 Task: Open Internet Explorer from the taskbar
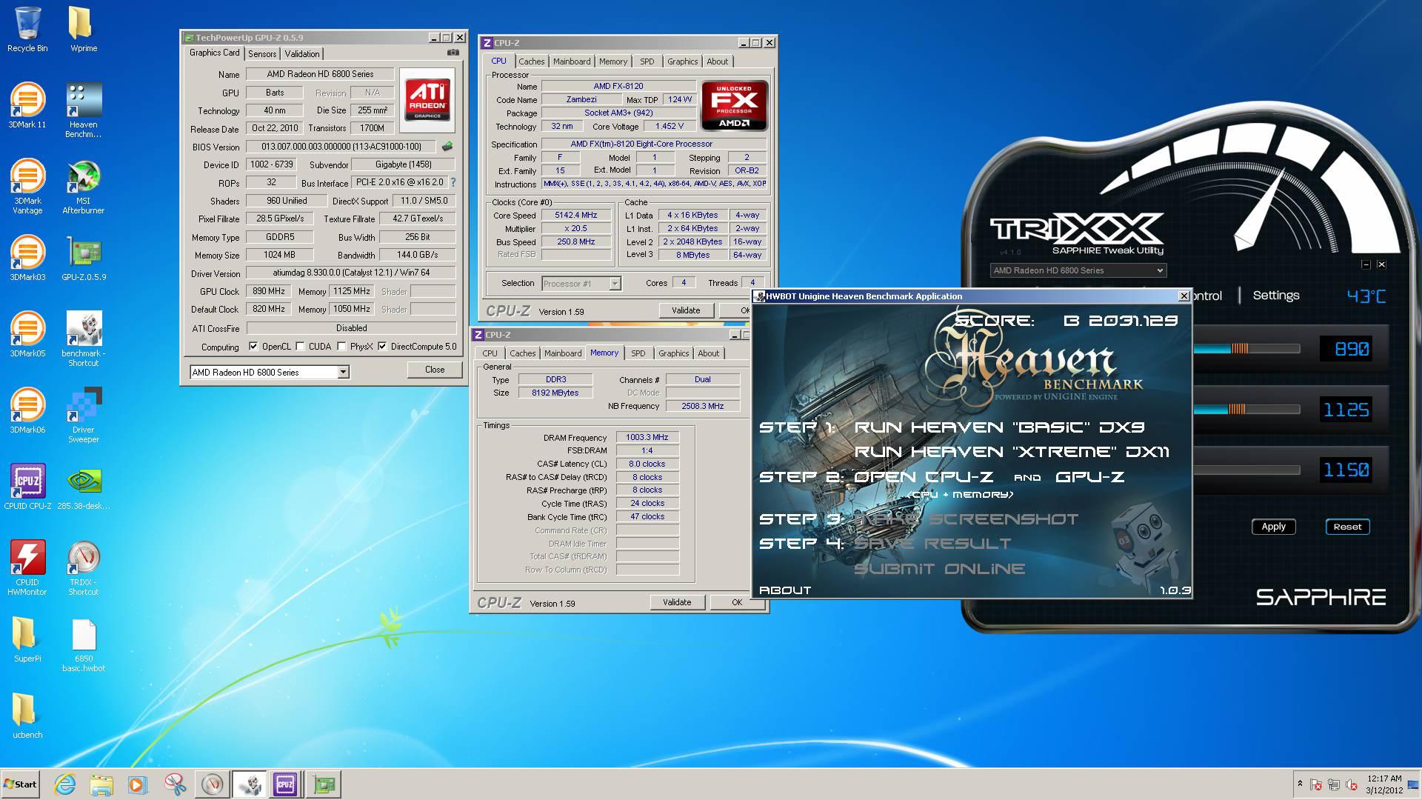[65, 784]
